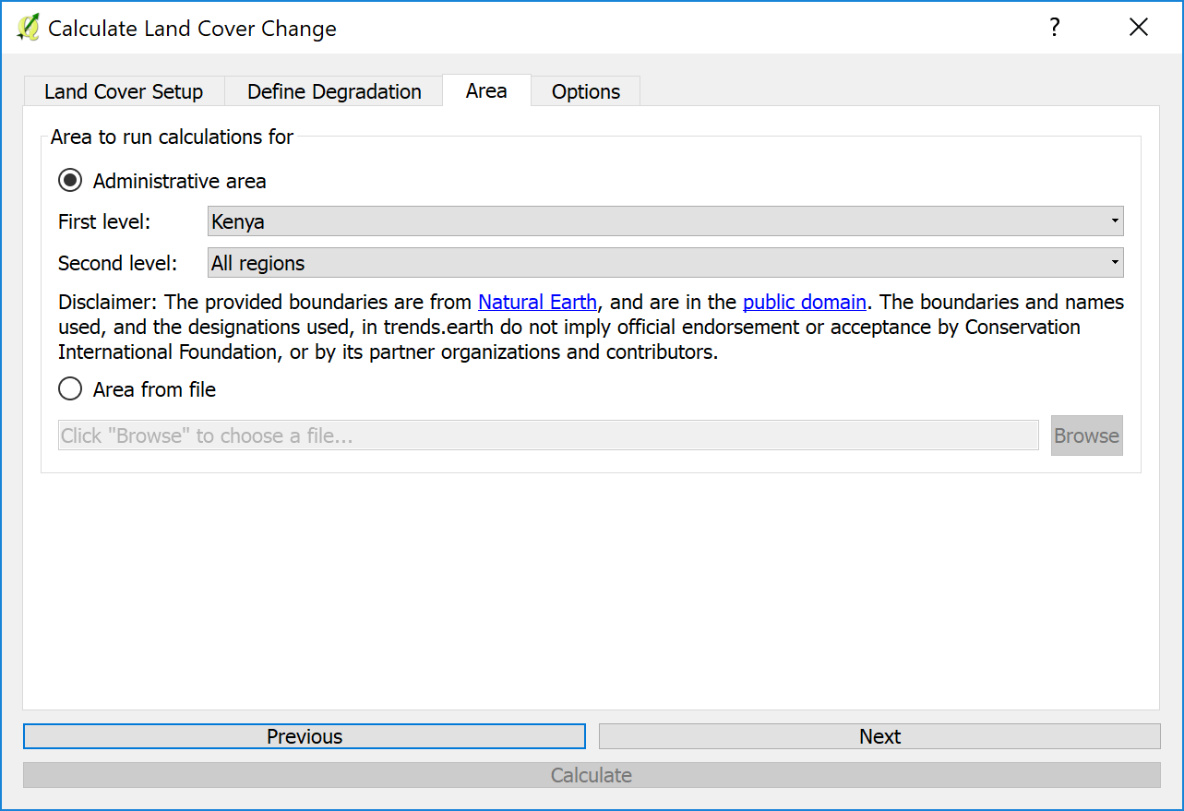
Task: Close the Calculate Land Cover Change dialog
Action: pyautogui.click(x=1139, y=28)
